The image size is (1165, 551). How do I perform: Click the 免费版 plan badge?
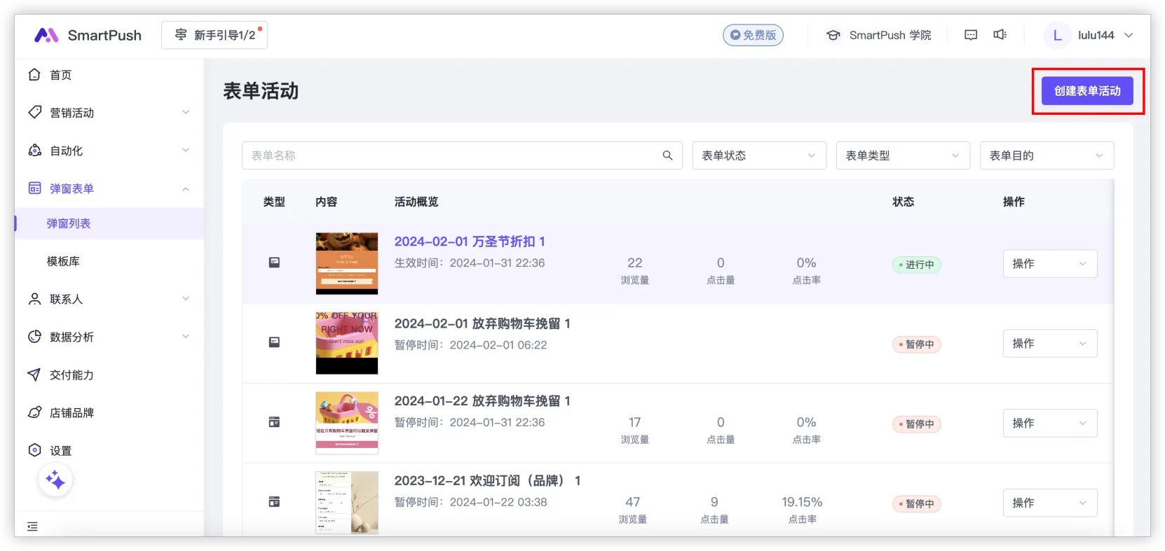click(753, 35)
